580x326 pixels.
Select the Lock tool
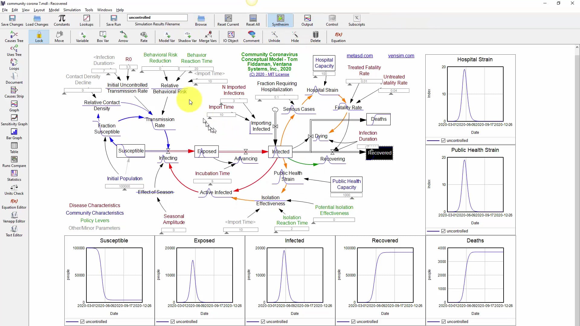coord(39,37)
